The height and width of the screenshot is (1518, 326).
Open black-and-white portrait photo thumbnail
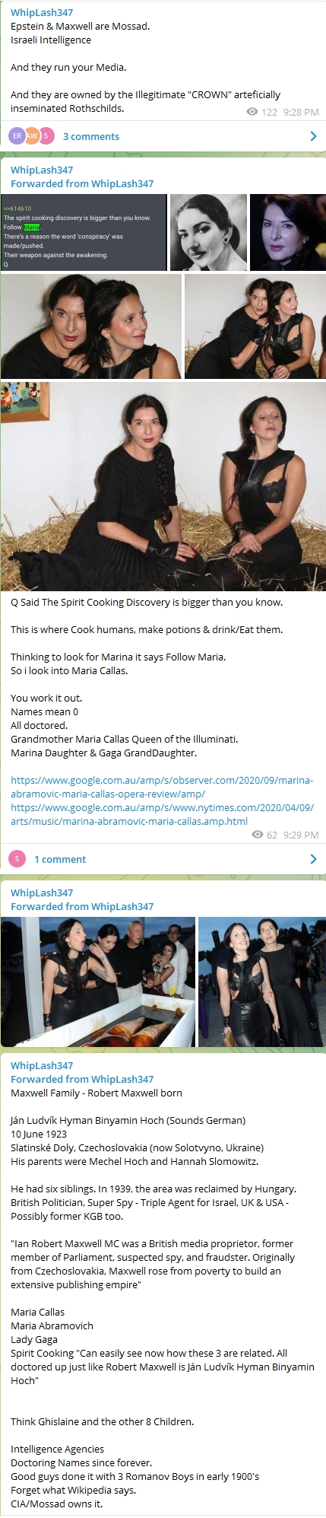click(208, 232)
